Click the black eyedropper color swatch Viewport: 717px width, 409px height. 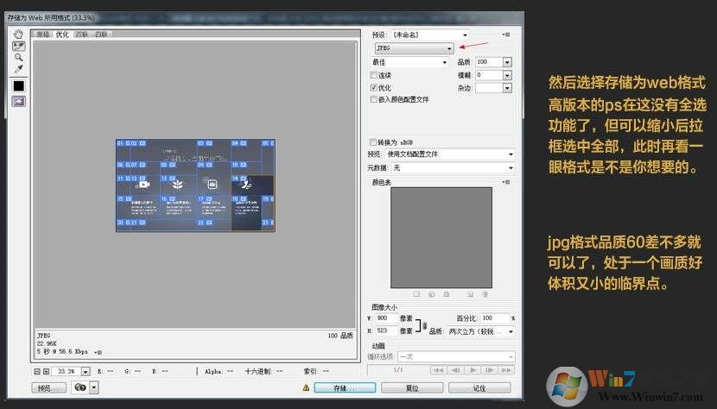tap(18, 85)
